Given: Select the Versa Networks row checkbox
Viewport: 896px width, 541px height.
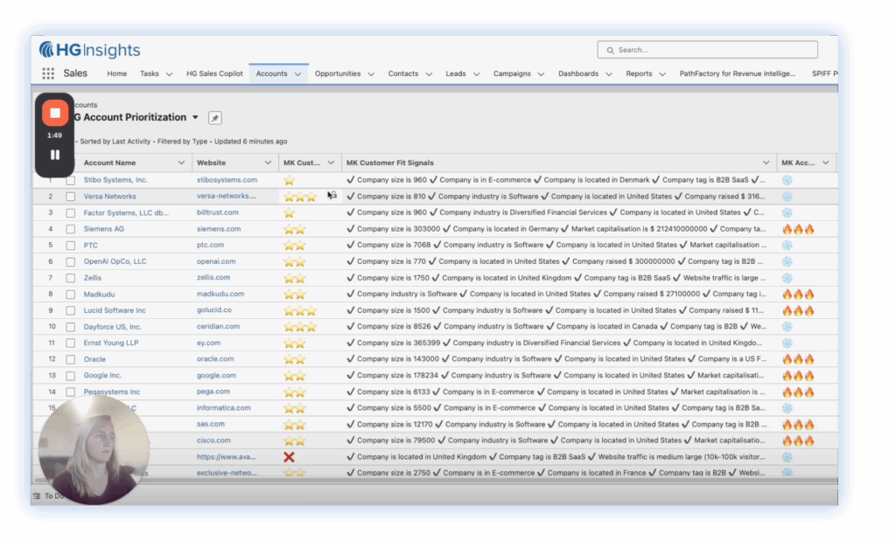Looking at the screenshot, I should point(70,197).
